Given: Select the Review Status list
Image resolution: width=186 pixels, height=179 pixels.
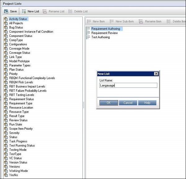Looking at the screenshot, I should [x=18, y=120].
